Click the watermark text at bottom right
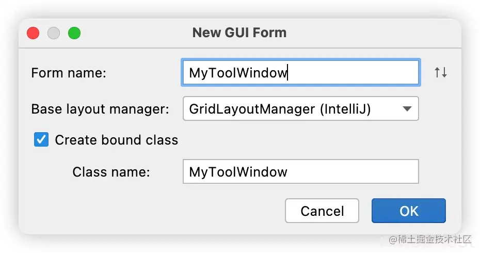The height and width of the screenshot is (253, 480). click(430, 239)
